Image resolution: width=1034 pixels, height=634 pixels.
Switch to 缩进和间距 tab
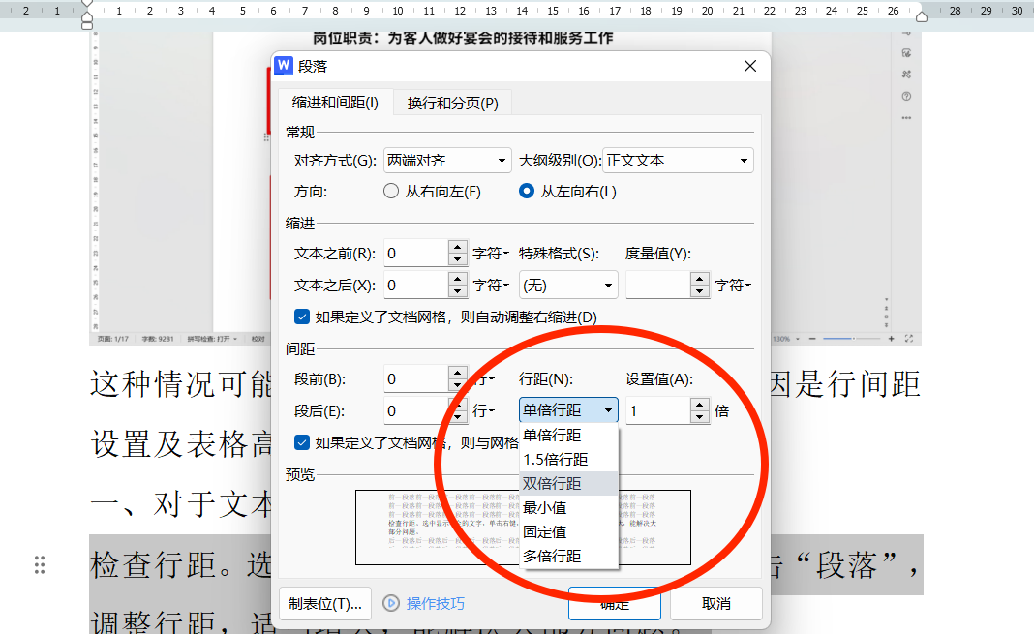335,103
